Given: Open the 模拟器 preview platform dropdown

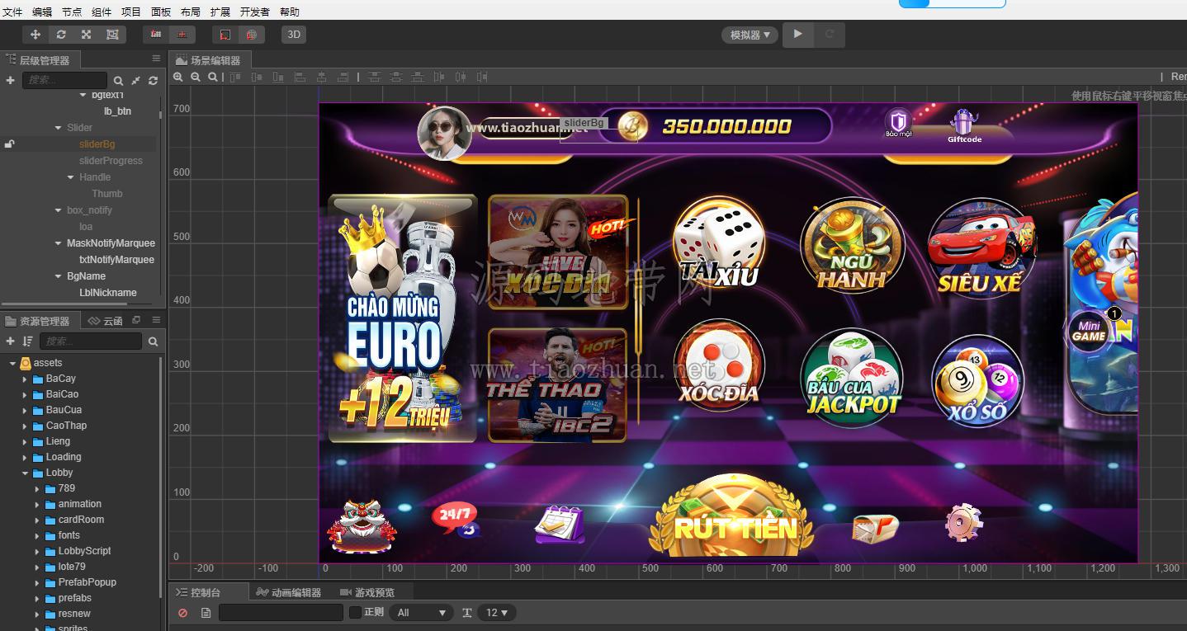Looking at the screenshot, I should (750, 35).
